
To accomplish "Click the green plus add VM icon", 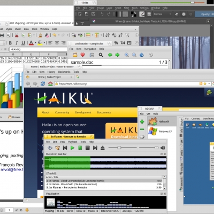I will tap(142, 121).
